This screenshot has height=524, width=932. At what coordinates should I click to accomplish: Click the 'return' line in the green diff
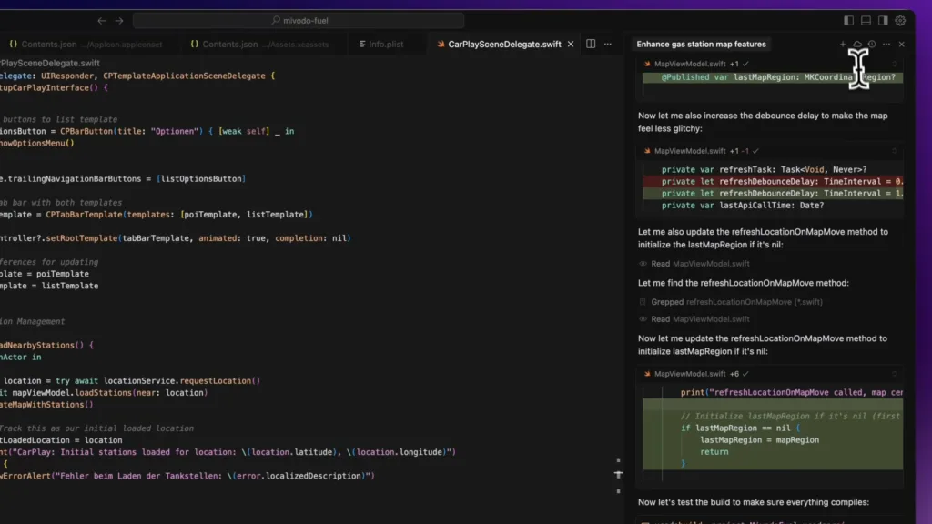tap(714, 451)
